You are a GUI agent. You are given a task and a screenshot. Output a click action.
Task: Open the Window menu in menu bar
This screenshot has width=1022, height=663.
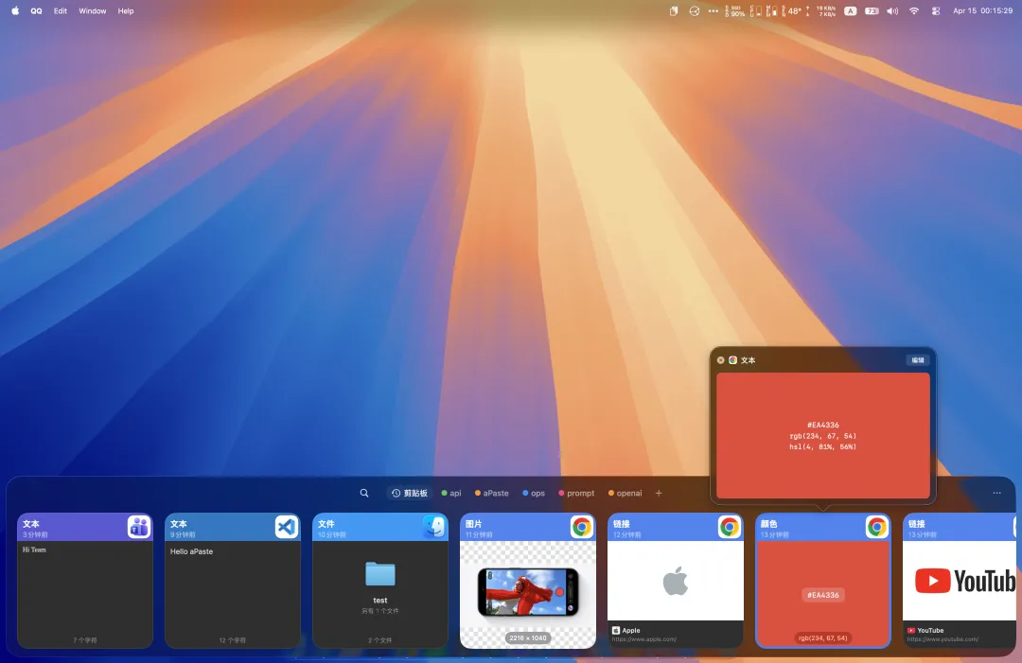pyautogui.click(x=93, y=11)
